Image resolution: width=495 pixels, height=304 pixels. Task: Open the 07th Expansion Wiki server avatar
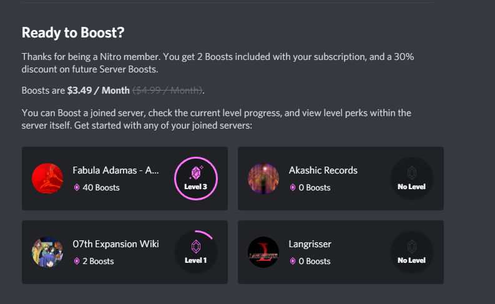pyautogui.click(x=47, y=252)
